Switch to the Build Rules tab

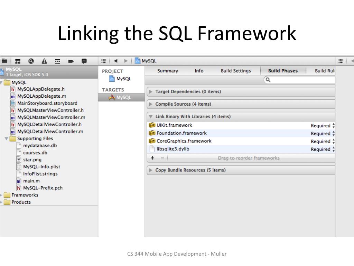pos(325,71)
